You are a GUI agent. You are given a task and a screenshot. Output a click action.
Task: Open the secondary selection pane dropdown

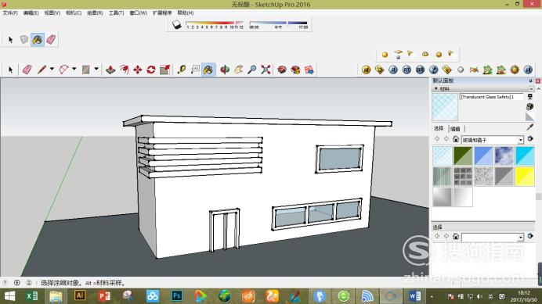pyautogui.click(x=520, y=237)
